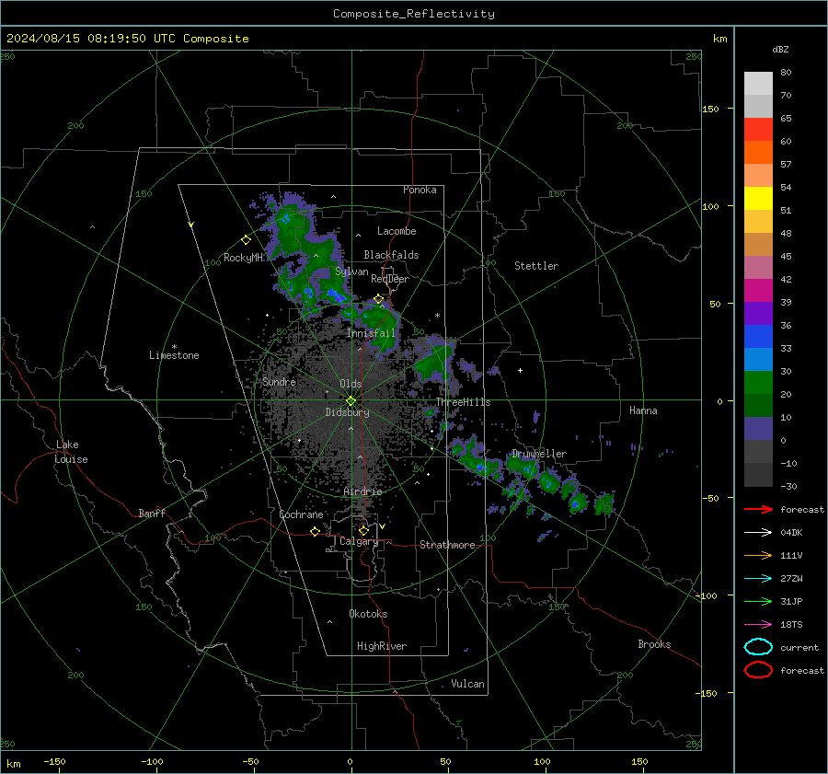Select the light gray 80 dBZ swatch

click(758, 83)
